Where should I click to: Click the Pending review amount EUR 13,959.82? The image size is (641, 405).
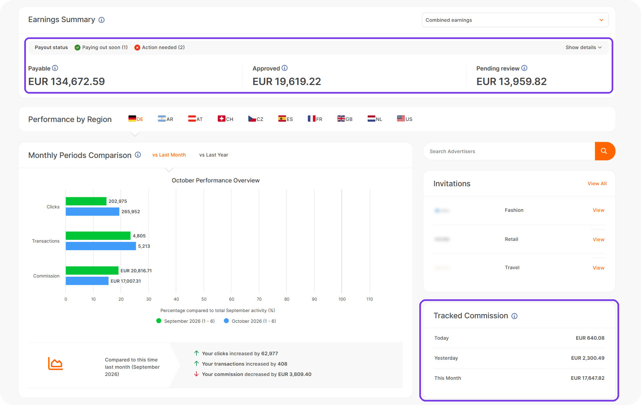pyautogui.click(x=512, y=82)
